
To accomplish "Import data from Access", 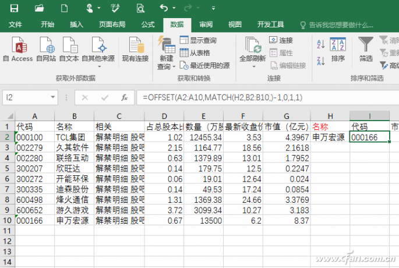I will 18,49.
